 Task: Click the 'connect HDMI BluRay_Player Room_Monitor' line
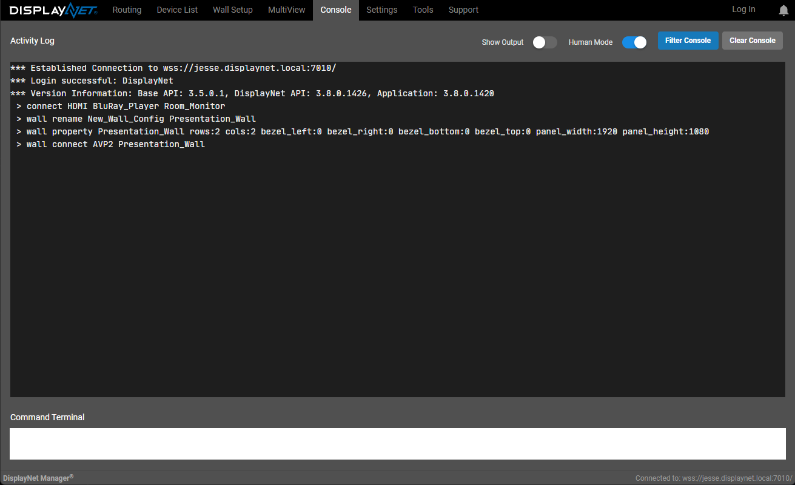pyautogui.click(x=121, y=106)
